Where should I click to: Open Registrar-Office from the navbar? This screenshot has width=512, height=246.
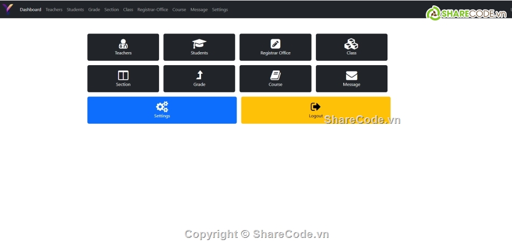pyautogui.click(x=153, y=10)
